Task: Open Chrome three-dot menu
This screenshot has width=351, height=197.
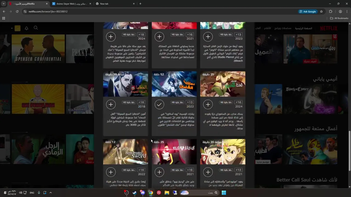Action: [x=347, y=11]
